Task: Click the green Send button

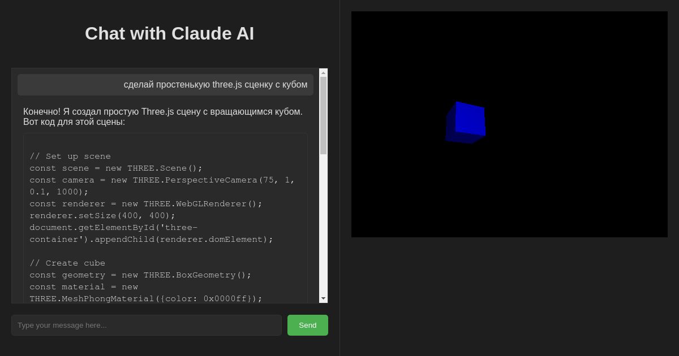Action: (307, 325)
